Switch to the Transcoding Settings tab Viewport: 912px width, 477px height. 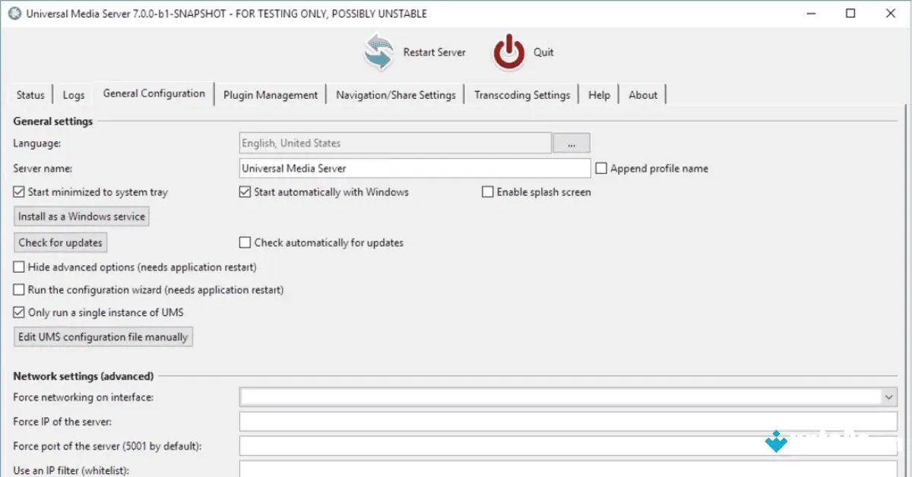[x=522, y=94]
